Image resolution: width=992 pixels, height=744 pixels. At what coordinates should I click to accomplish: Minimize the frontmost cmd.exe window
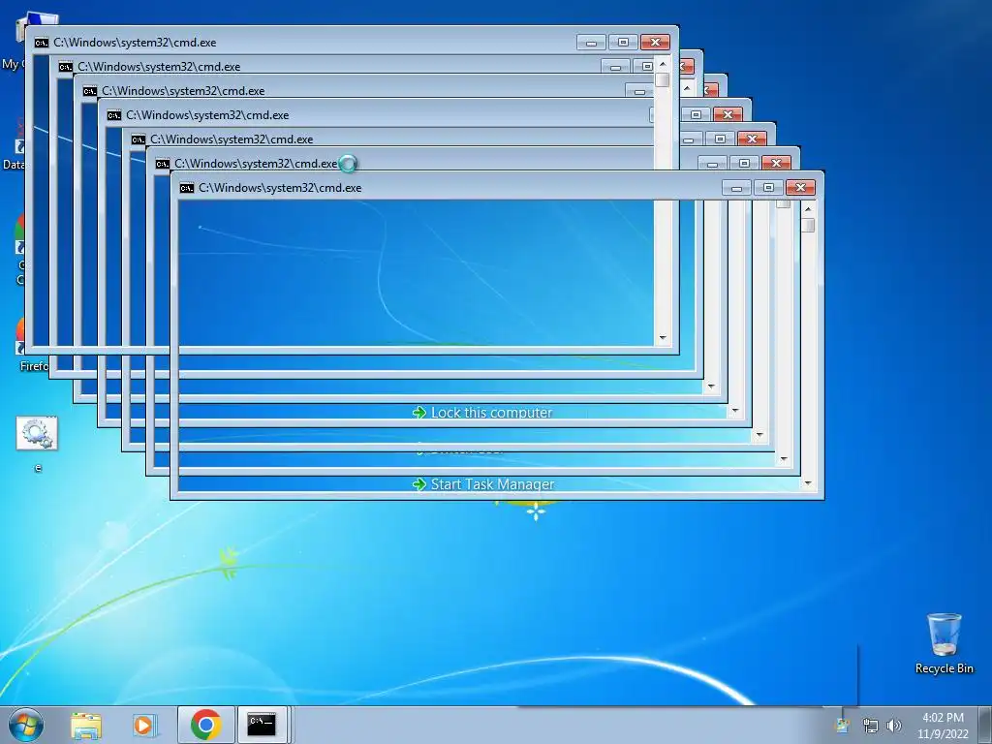pos(736,188)
